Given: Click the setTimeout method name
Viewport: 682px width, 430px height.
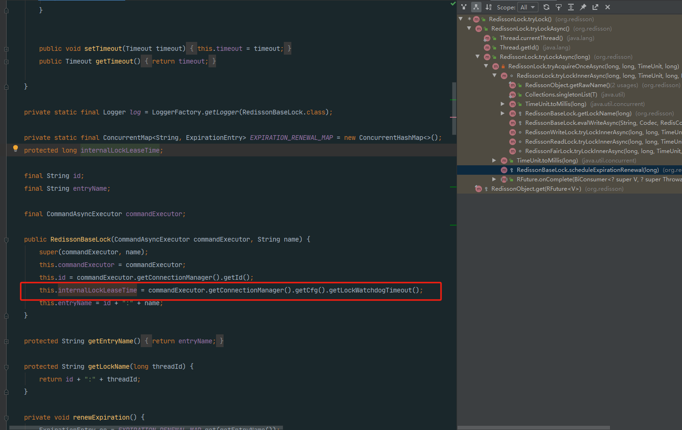Looking at the screenshot, I should (103, 49).
